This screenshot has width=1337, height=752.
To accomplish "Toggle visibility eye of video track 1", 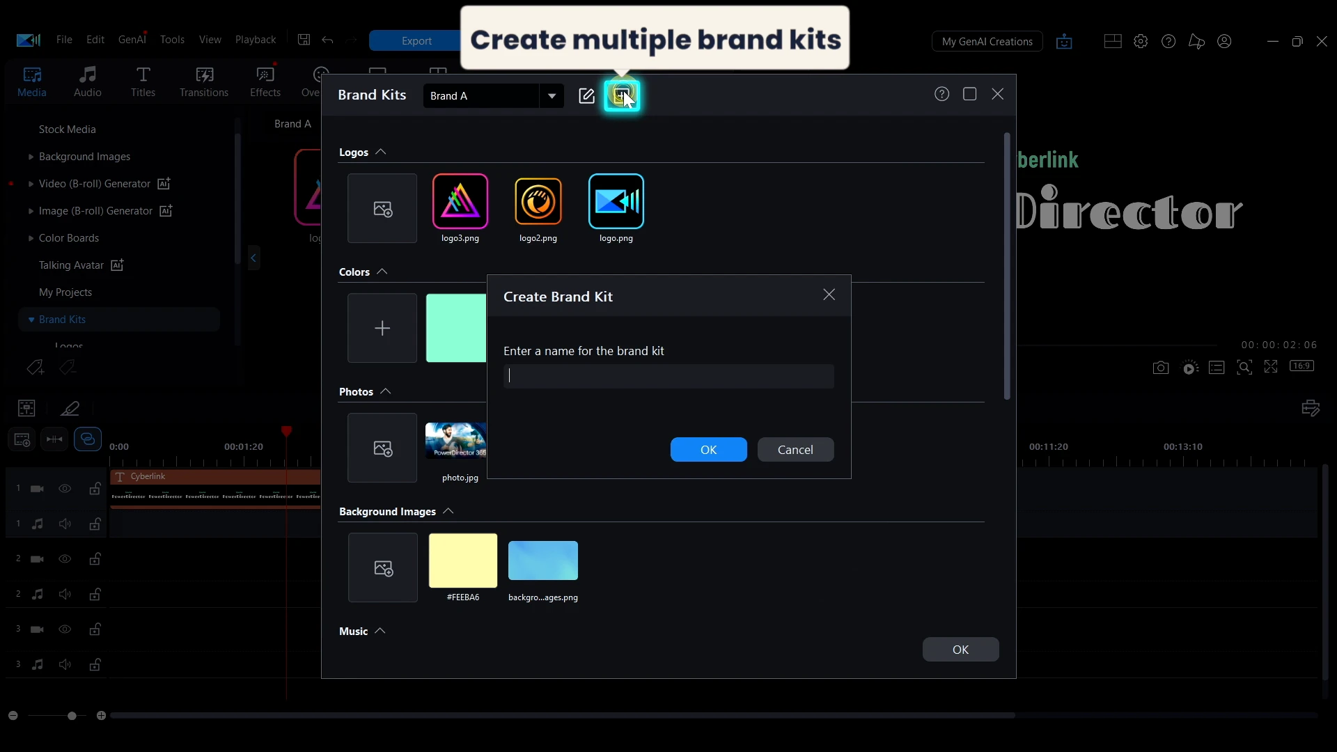I will (x=65, y=489).
